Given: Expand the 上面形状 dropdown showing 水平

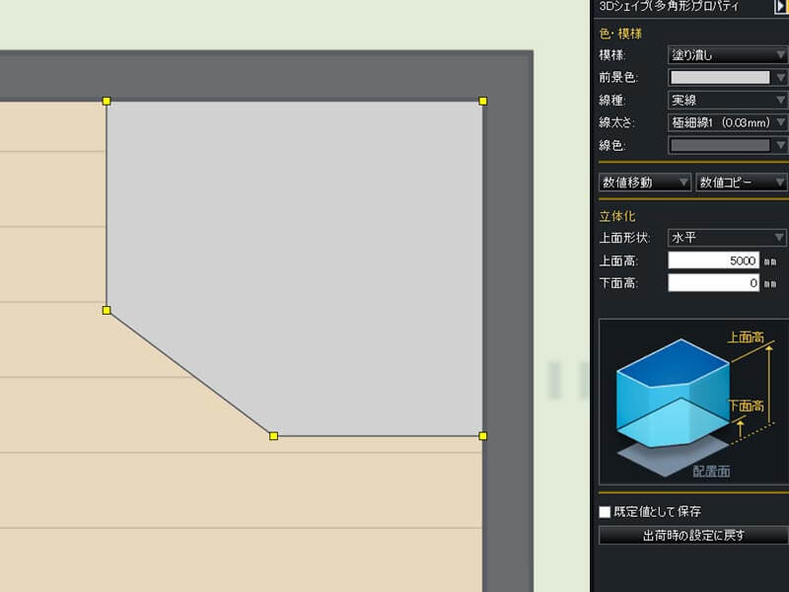Looking at the screenshot, I should 727,238.
